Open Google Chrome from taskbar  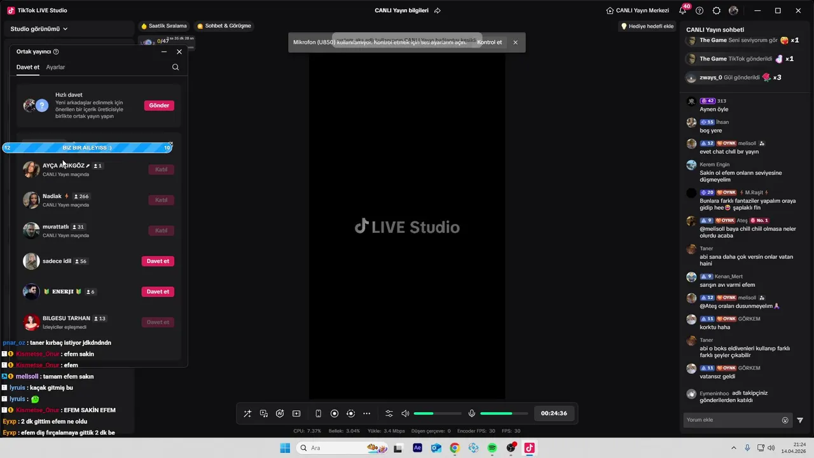(454, 448)
